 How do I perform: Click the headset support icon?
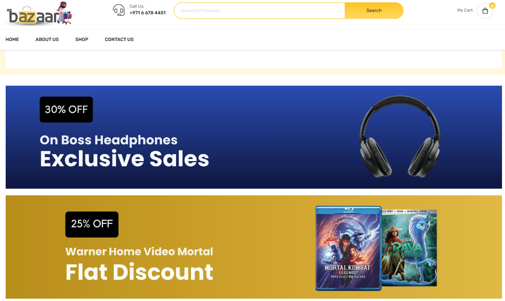[x=119, y=10]
